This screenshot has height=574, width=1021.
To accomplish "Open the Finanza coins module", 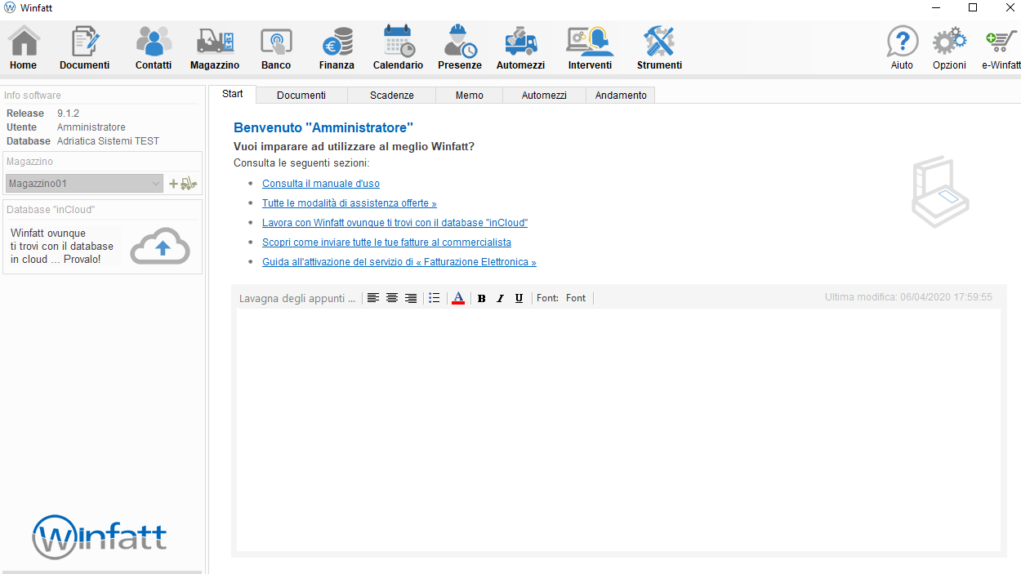I will [x=337, y=47].
